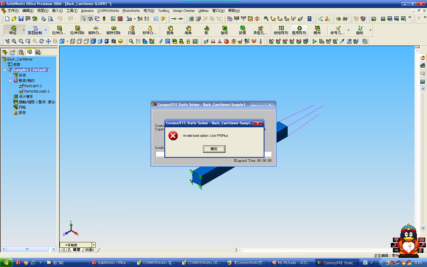Click the 筋 rib tool

point(206,30)
